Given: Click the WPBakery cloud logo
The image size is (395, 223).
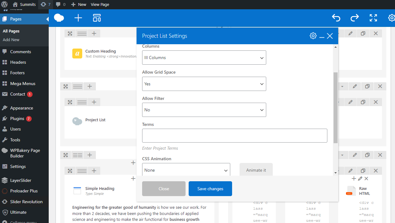Looking at the screenshot, I should [x=59, y=18].
